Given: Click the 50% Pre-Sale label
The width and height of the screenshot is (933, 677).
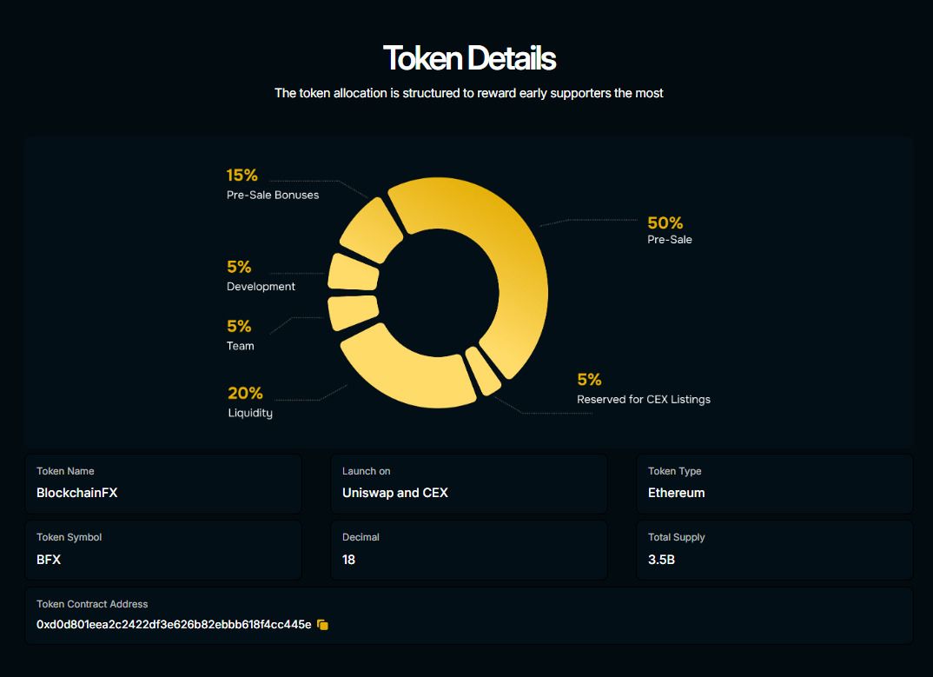Looking at the screenshot, I should click(x=670, y=230).
